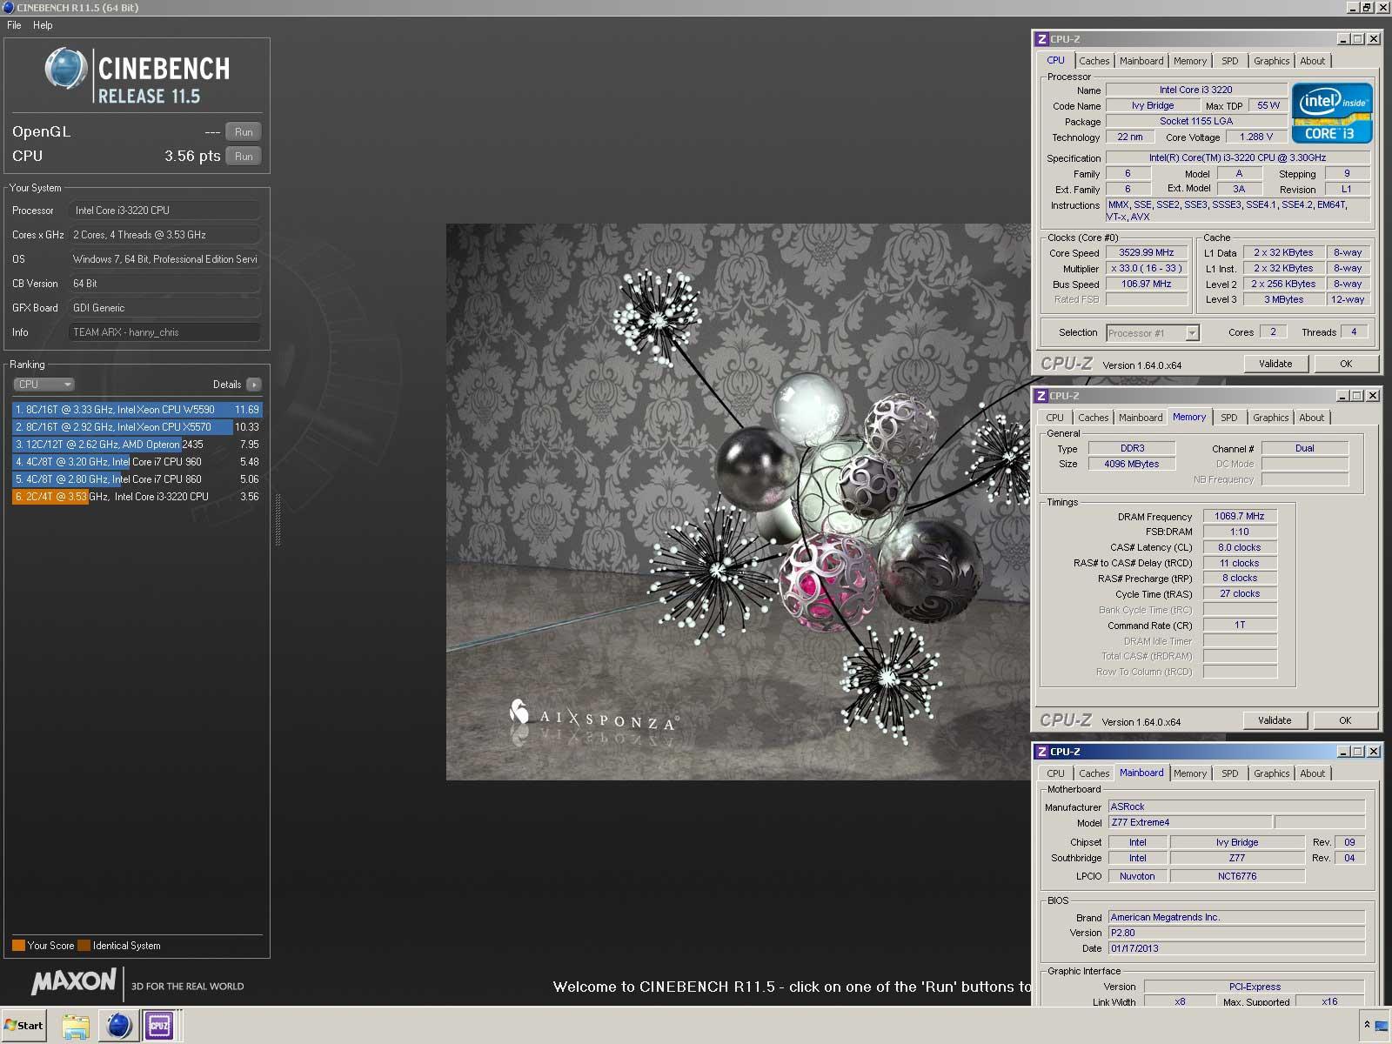Viewport: 1392px width, 1044px height.
Task: Open Windows Explorer from taskbar
Action: [x=77, y=1026]
